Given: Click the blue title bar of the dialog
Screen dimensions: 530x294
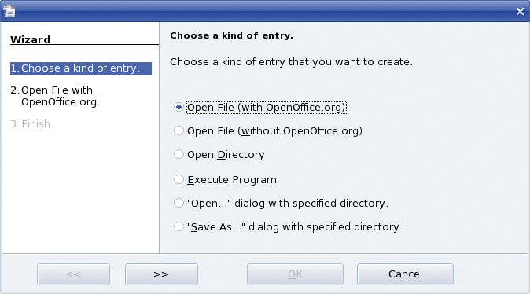Looking at the screenshot, I should [x=265, y=11].
